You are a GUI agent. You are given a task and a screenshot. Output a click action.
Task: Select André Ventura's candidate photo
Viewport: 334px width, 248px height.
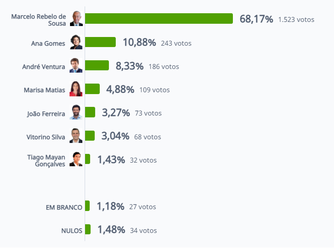click(x=76, y=65)
